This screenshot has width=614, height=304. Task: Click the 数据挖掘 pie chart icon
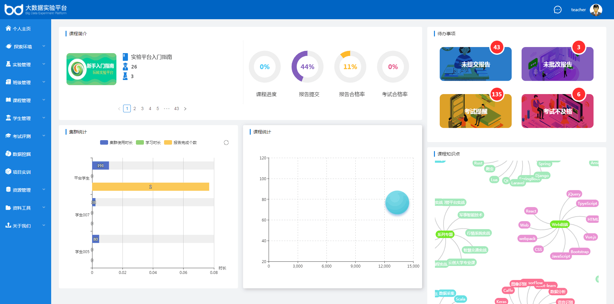point(8,154)
